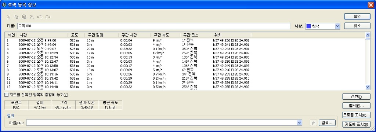Screen dimensions: 376x132
Task: Click the 구역 value 68.7 sq km
Action: pos(63,107)
